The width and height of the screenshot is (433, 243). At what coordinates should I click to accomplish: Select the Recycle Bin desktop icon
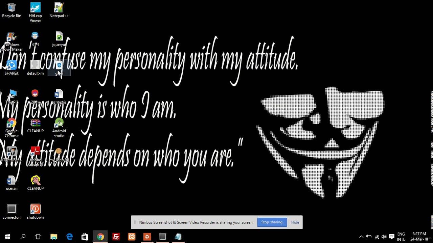pos(12,10)
